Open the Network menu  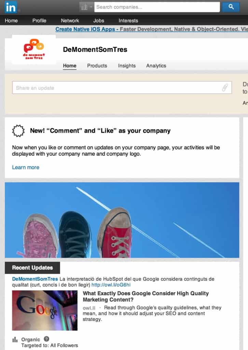[x=70, y=21]
